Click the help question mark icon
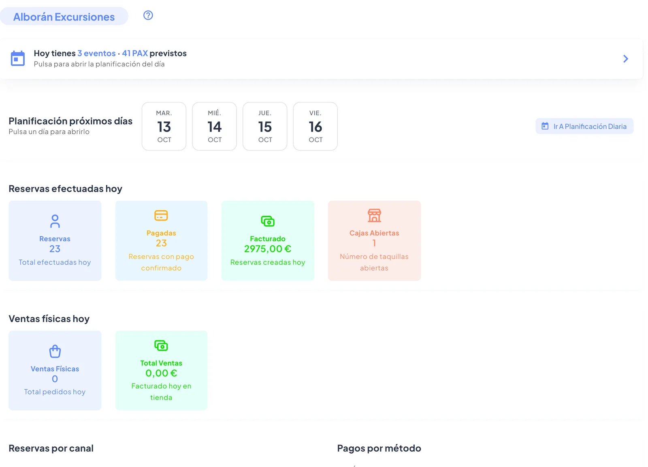The image size is (648, 467). [x=148, y=15]
